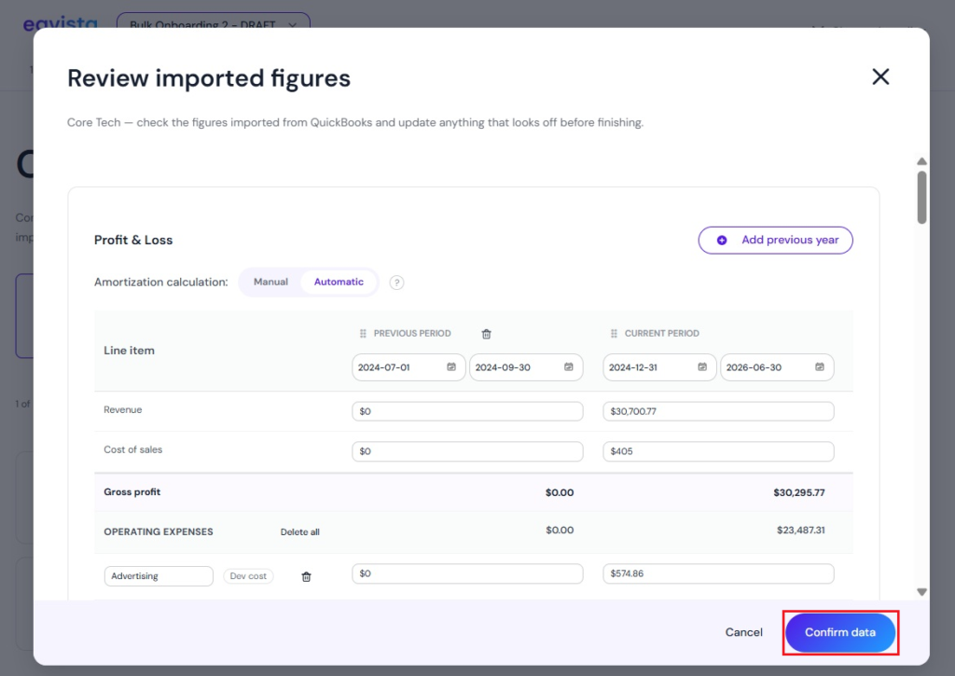Click the Line item column header

(x=129, y=351)
